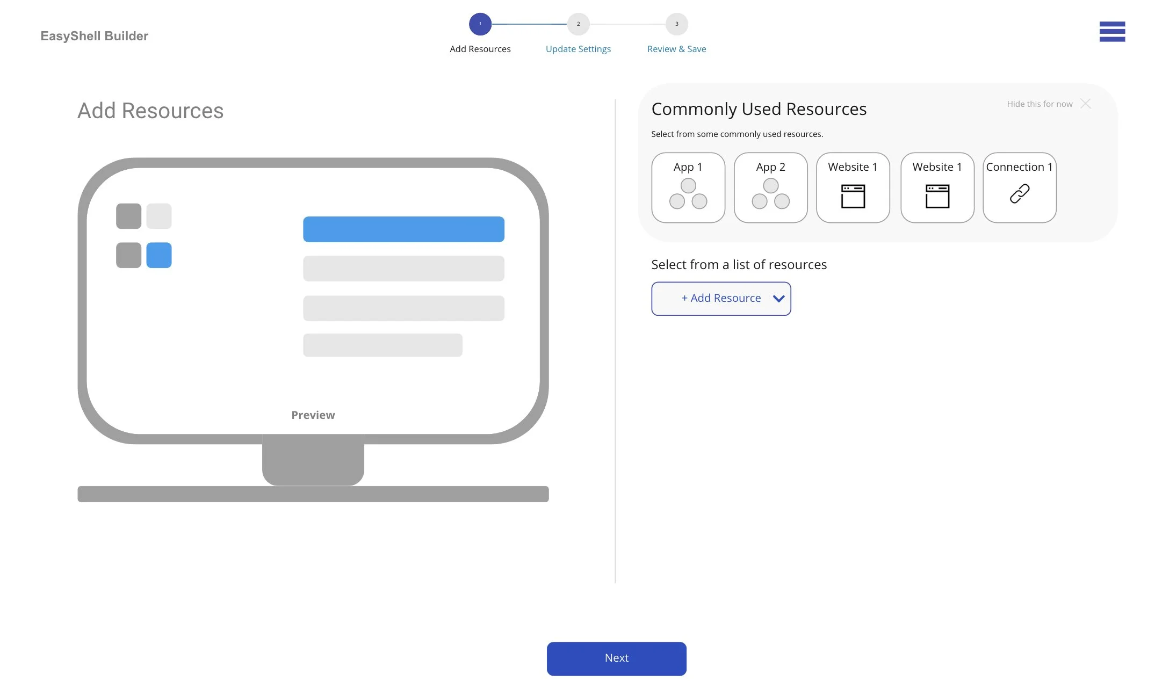Select the Connection 1 link icon
The width and height of the screenshot is (1155, 695).
coord(1019,193)
